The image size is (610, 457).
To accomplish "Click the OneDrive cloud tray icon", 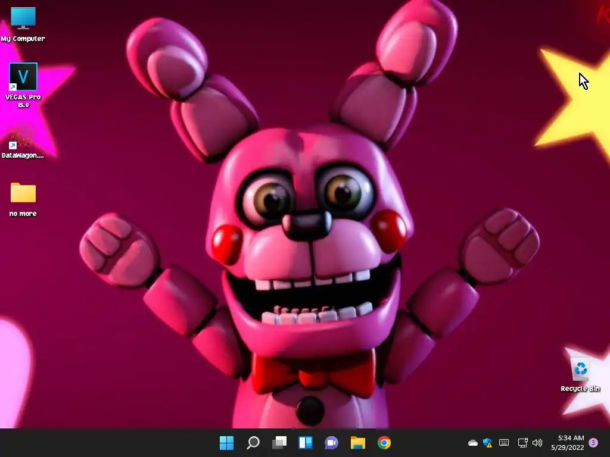I will 472,443.
